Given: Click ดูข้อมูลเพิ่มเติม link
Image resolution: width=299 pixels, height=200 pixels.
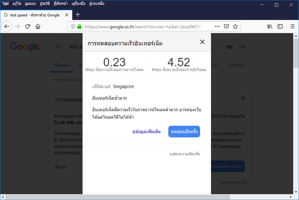Looking at the screenshot, I should tap(146, 132).
